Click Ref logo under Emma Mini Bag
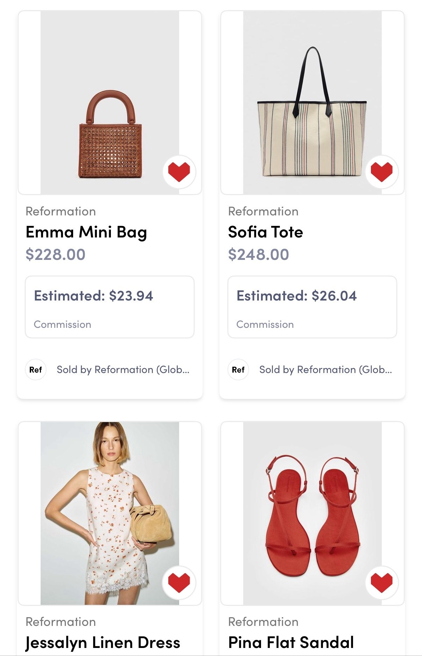 tap(36, 370)
